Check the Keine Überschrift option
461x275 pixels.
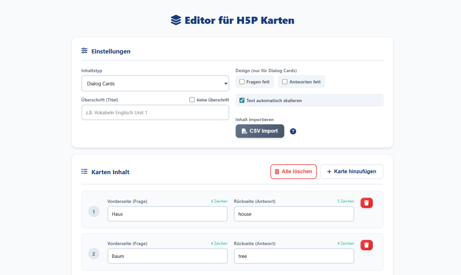click(x=192, y=100)
